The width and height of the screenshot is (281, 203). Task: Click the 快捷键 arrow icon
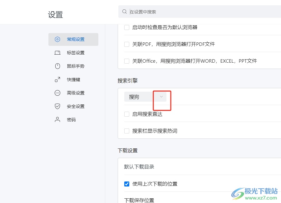coord(57,80)
